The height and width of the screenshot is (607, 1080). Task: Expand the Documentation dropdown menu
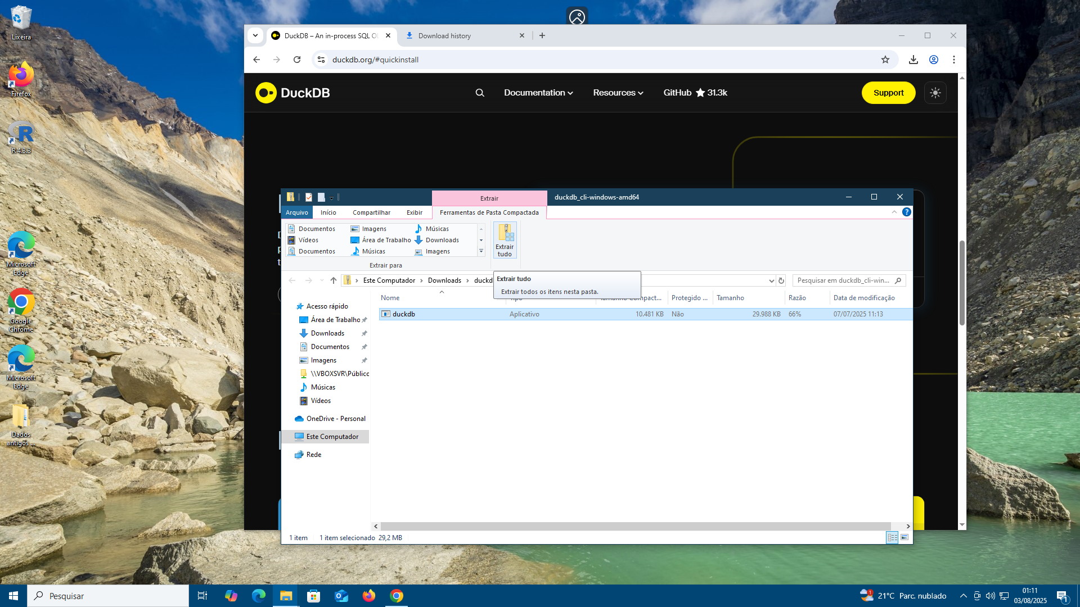[x=538, y=93]
